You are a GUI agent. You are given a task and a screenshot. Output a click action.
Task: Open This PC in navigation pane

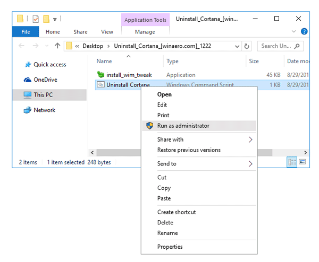43,95
